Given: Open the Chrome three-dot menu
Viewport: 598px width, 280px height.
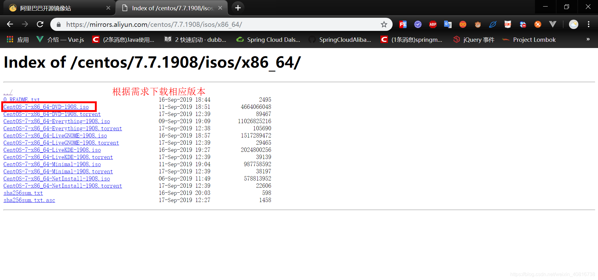Looking at the screenshot, I should click(589, 24).
